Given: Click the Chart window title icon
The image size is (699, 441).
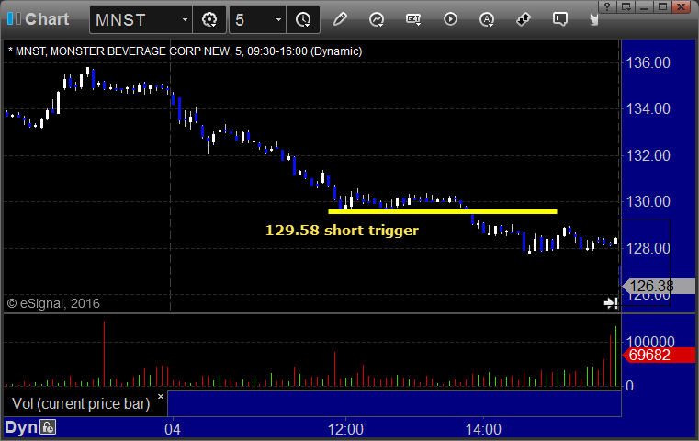Looking at the screenshot, I should click(x=14, y=18).
